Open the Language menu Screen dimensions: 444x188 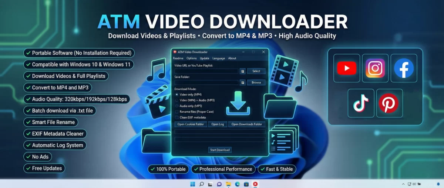[x=218, y=58]
